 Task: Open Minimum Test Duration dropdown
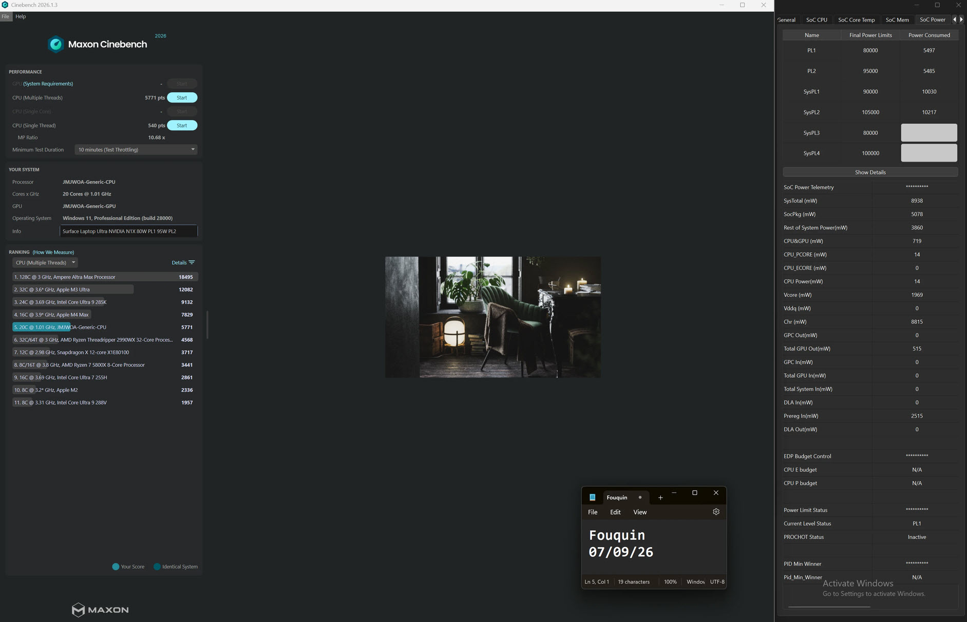(136, 150)
